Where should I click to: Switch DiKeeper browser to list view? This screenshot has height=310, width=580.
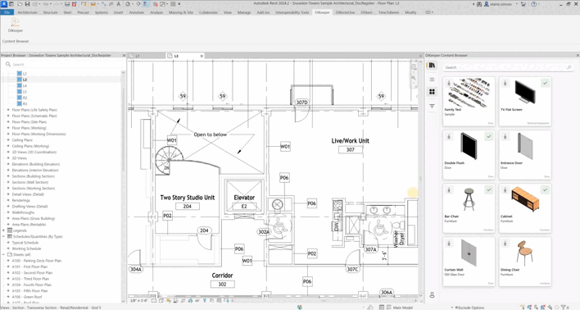[x=432, y=80]
